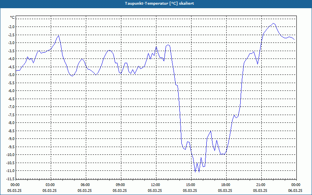Select the '06:00' x-axis time label
312x195 pixels.
(x=85, y=185)
